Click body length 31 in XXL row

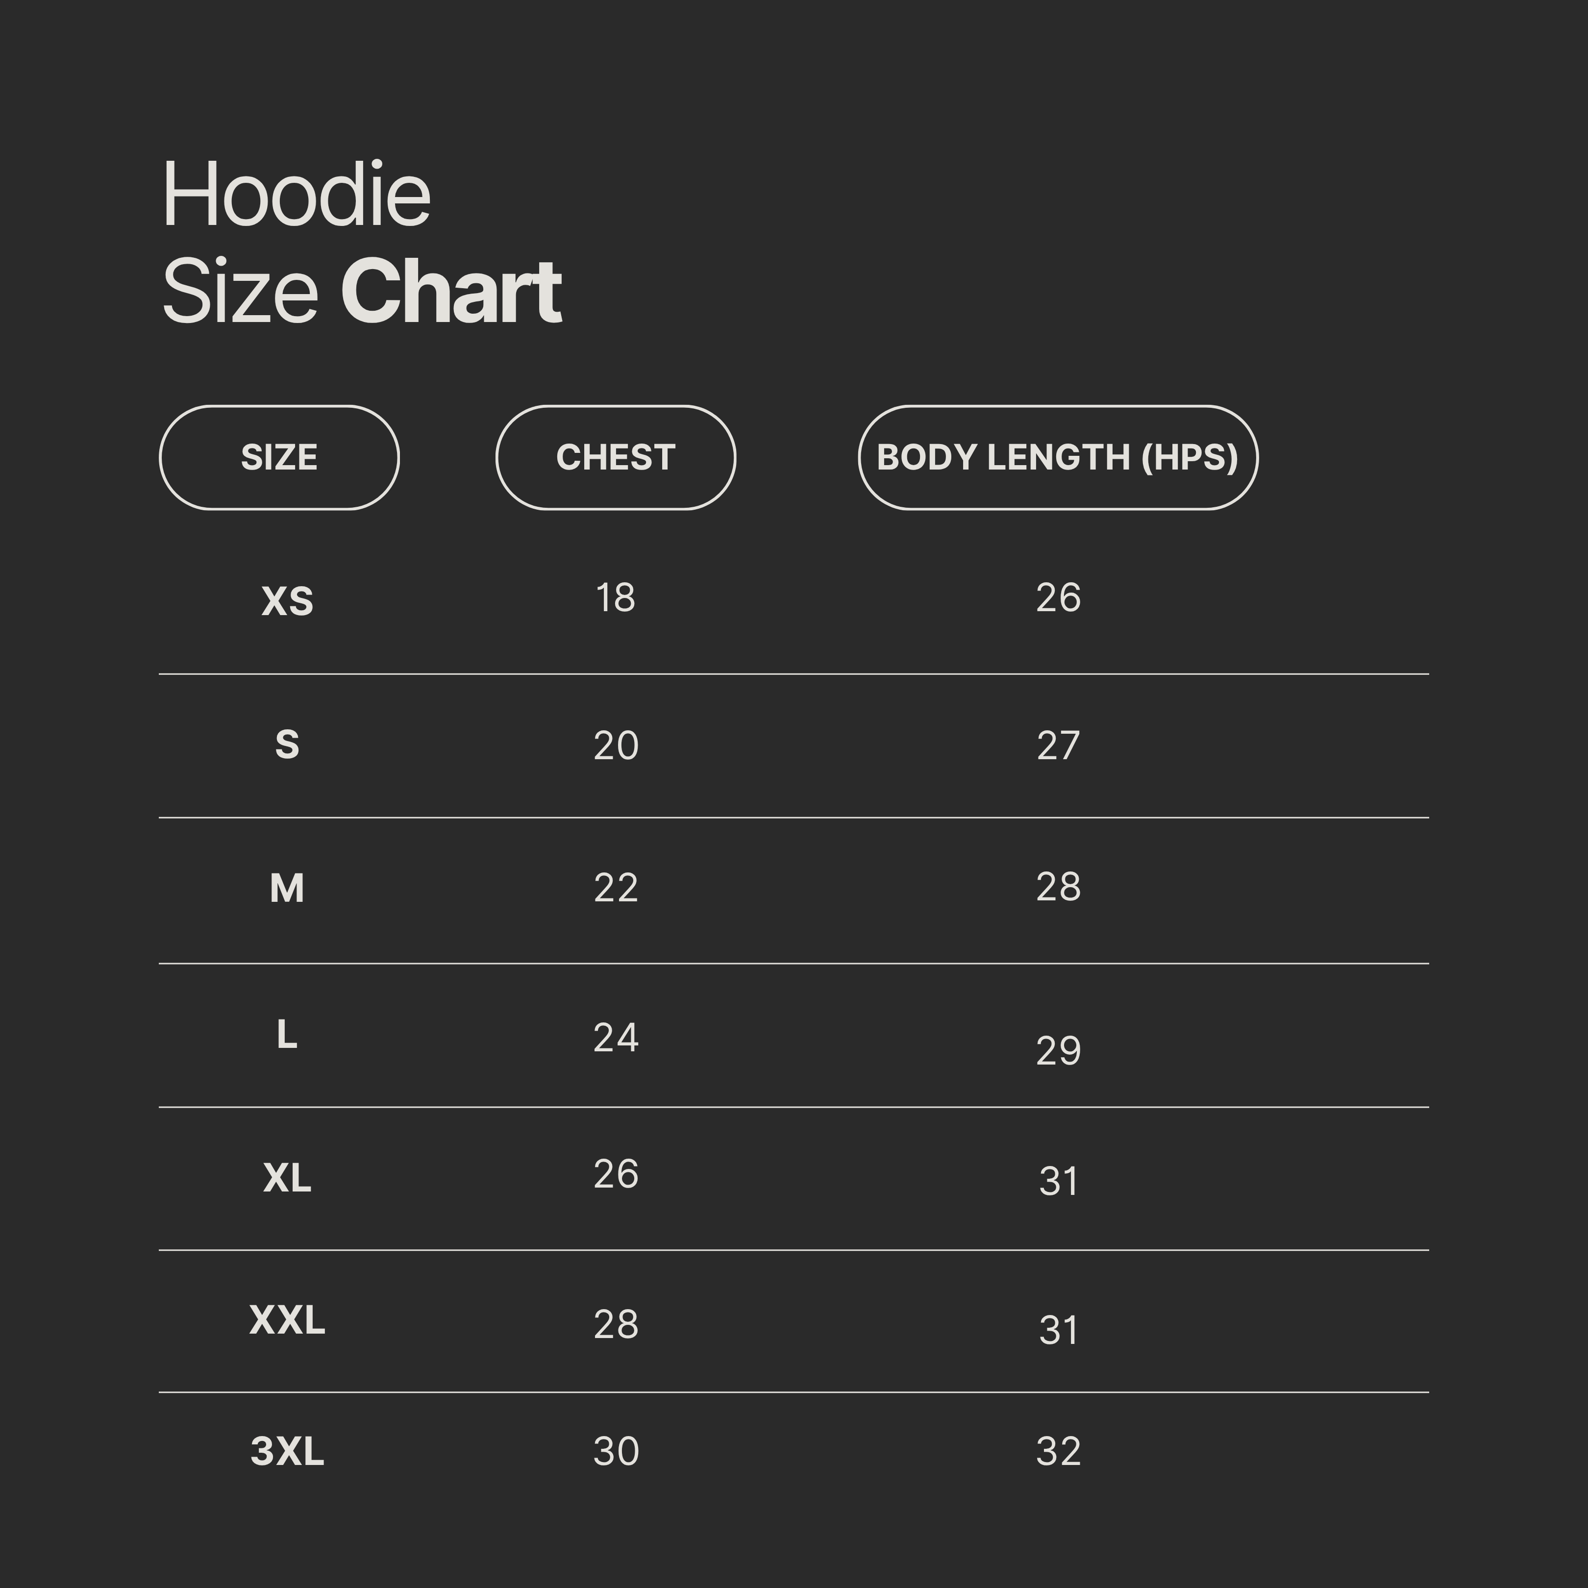1058,1330
